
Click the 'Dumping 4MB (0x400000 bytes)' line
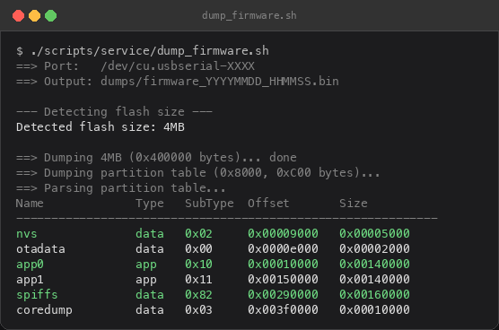click(156, 158)
